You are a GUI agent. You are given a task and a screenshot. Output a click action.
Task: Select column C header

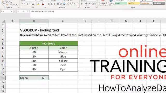(63, 21)
